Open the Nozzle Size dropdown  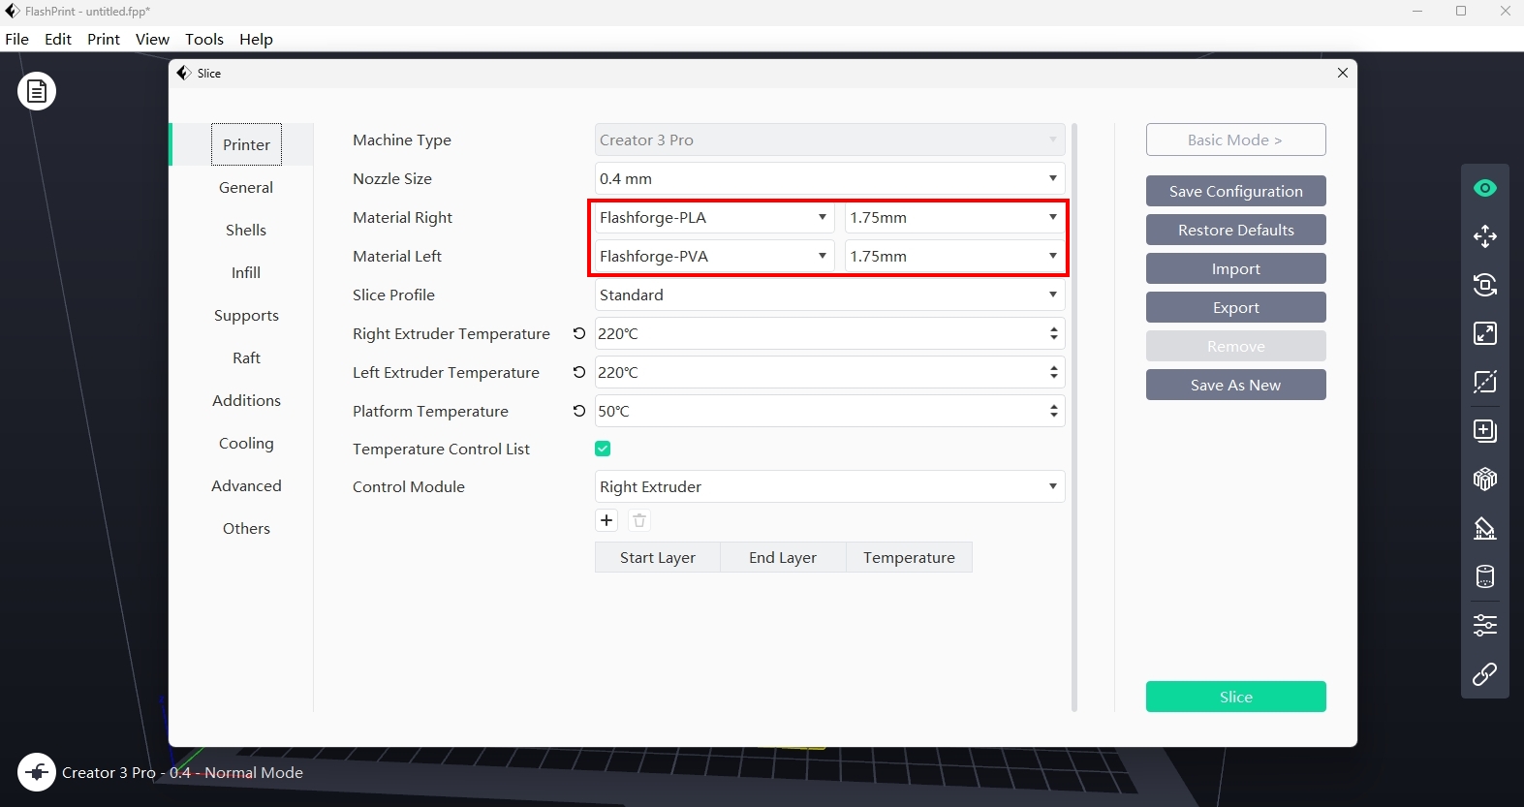(x=829, y=178)
